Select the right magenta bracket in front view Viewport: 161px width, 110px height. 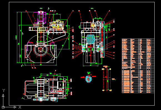(52, 47)
